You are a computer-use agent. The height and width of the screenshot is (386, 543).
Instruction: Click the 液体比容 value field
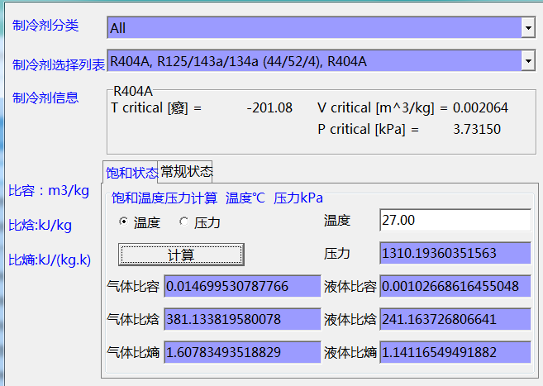pyautogui.click(x=455, y=287)
